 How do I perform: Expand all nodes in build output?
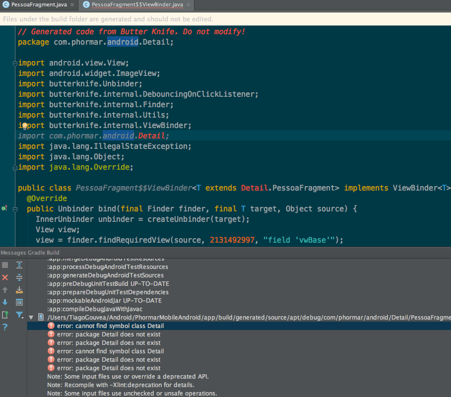[19, 265]
